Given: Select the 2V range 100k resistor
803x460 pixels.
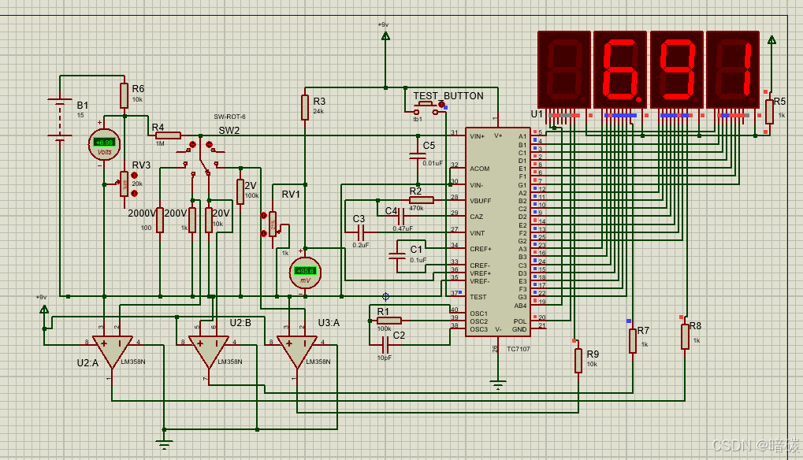Looking at the screenshot, I should tap(240, 192).
